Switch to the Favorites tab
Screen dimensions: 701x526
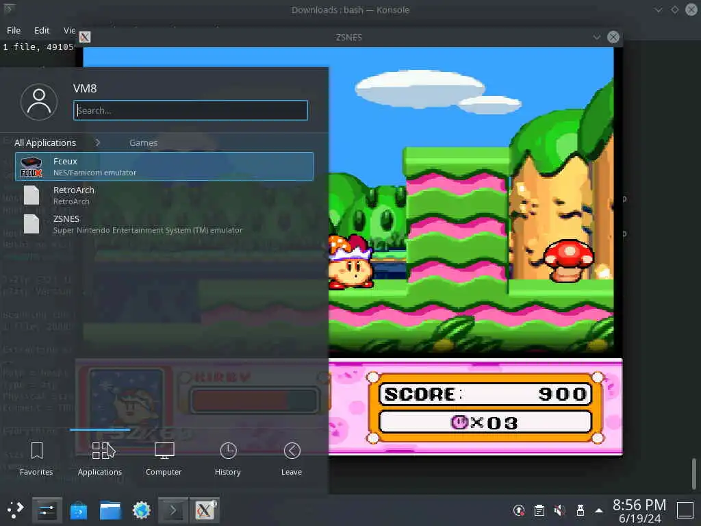pyautogui.click(x=36, y=458)
